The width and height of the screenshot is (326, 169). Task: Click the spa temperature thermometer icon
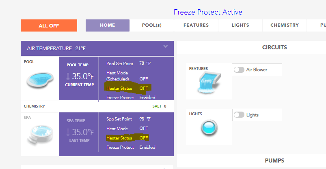click(68, 132)
